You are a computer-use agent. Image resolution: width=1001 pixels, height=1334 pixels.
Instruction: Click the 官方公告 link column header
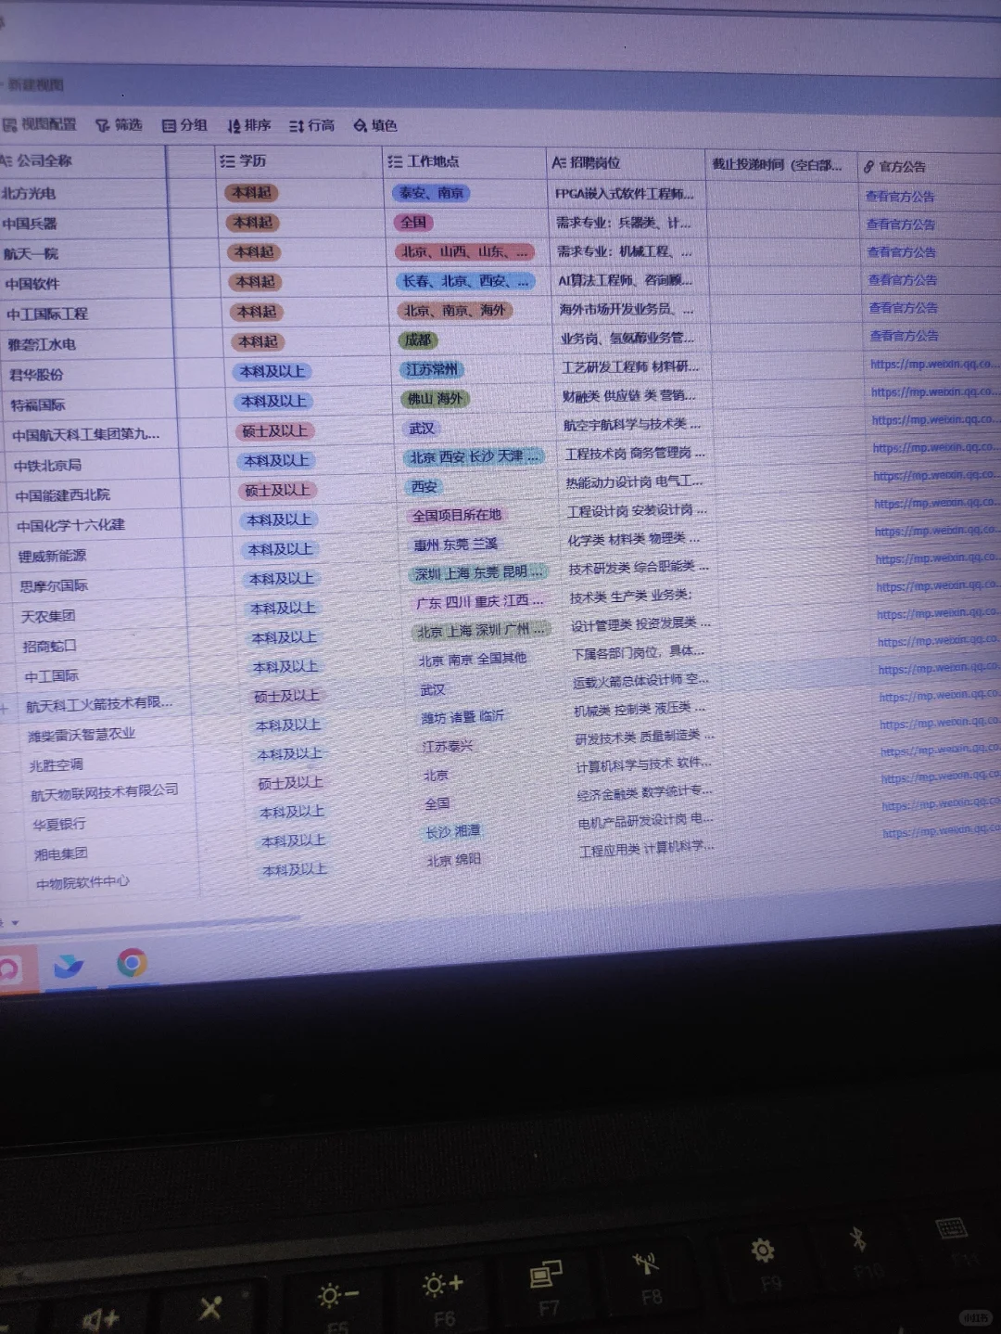point(894,166)
